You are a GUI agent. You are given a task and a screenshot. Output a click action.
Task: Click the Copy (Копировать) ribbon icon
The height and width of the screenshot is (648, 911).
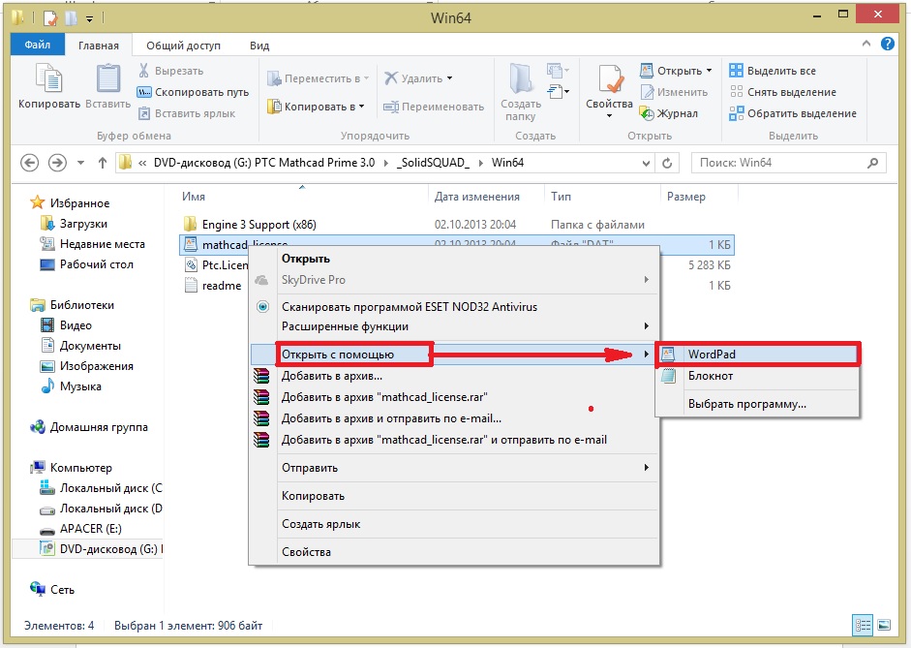coord(48,86)
